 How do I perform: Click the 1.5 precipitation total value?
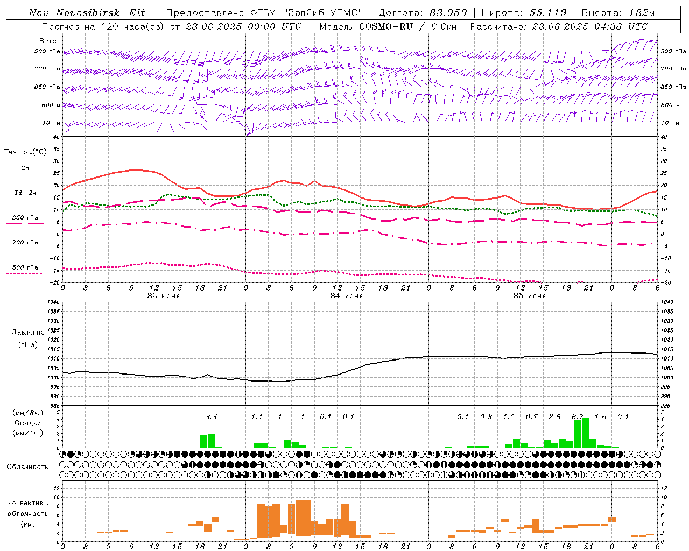click(509, 417)
